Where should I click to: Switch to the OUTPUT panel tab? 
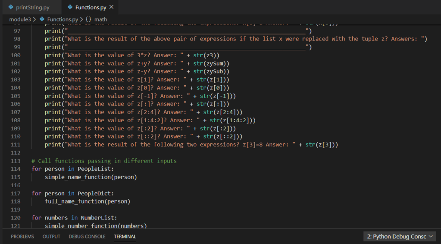[51, 237]
